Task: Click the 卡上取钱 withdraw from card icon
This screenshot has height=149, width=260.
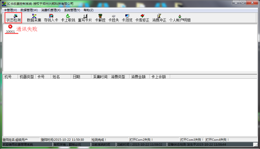Action: [x=68, y=18]
